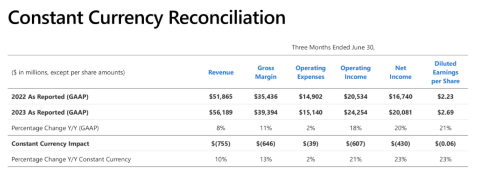Select the $20,081 net income value
The height and width of the screenshot is (179, 478).
[x=401, y=112]
